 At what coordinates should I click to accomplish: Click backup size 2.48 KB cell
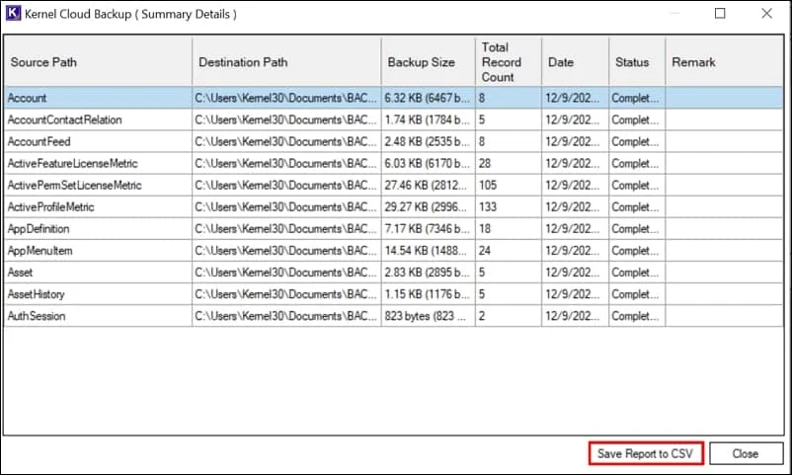coord(429,141)
